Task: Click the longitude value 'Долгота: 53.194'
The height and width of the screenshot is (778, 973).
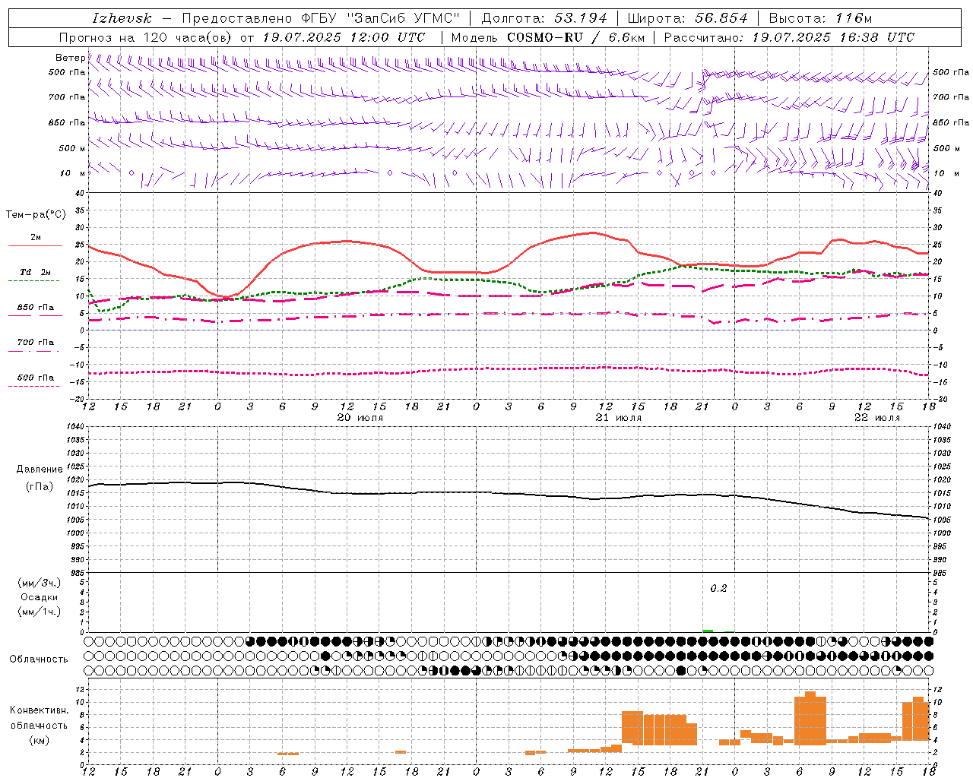Action: [x=544, y=18]
